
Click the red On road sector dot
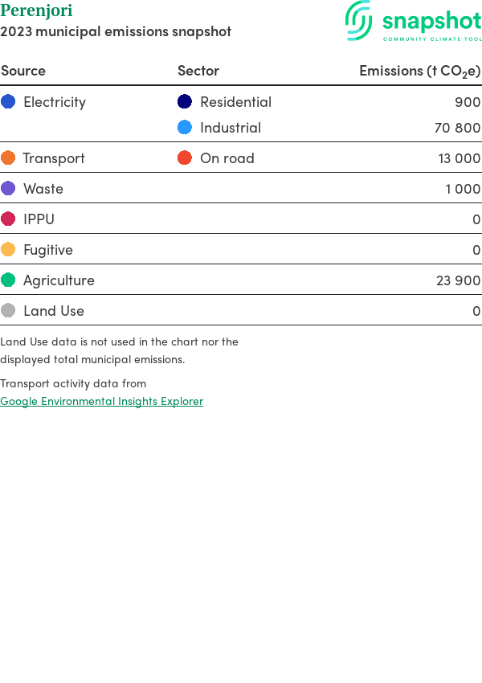click(185, 157)
